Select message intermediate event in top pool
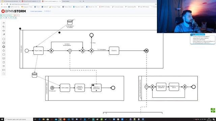This screenshot has width=216, height=121. 70,51
